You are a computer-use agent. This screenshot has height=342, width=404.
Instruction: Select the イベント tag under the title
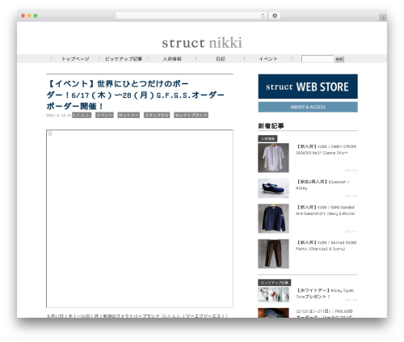104,115
